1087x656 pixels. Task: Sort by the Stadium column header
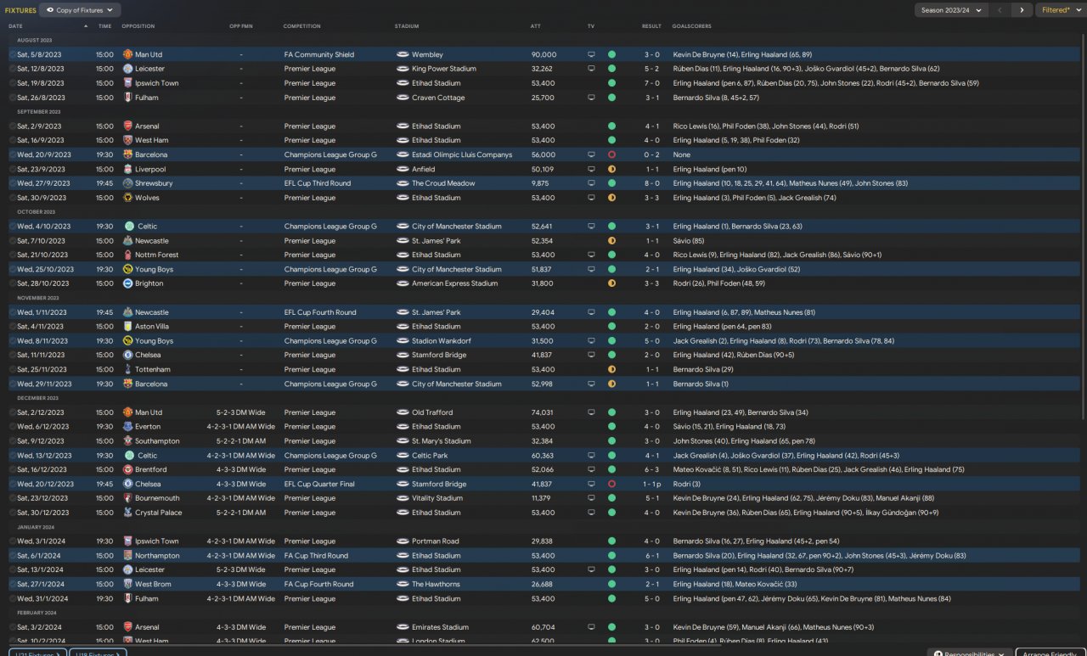407,26
